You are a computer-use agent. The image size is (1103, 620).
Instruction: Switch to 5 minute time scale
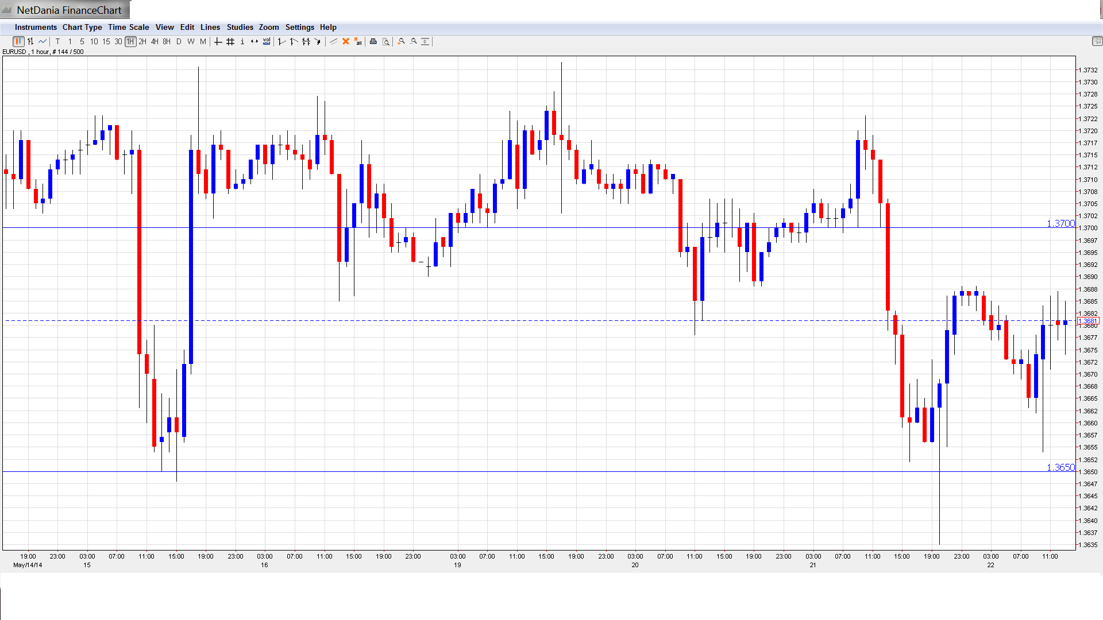[x=82, y=41]
